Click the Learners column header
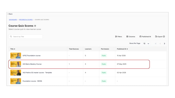Image resolution: width=175 pixels, height=98 pixels. pyautogui.click(x=88, y=49)
